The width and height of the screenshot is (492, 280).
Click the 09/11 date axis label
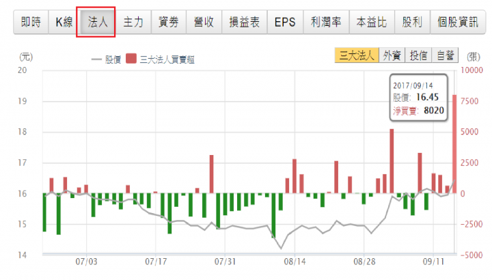pos(434,262)
